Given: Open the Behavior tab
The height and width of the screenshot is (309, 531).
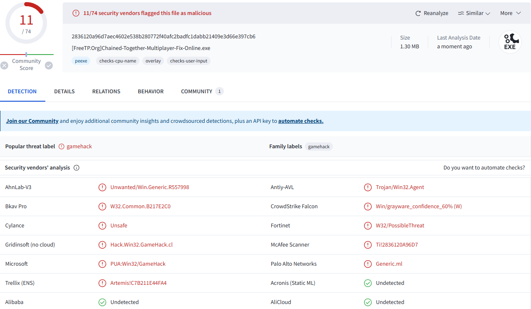Looking at the screenshot, I should click(151, 92).
